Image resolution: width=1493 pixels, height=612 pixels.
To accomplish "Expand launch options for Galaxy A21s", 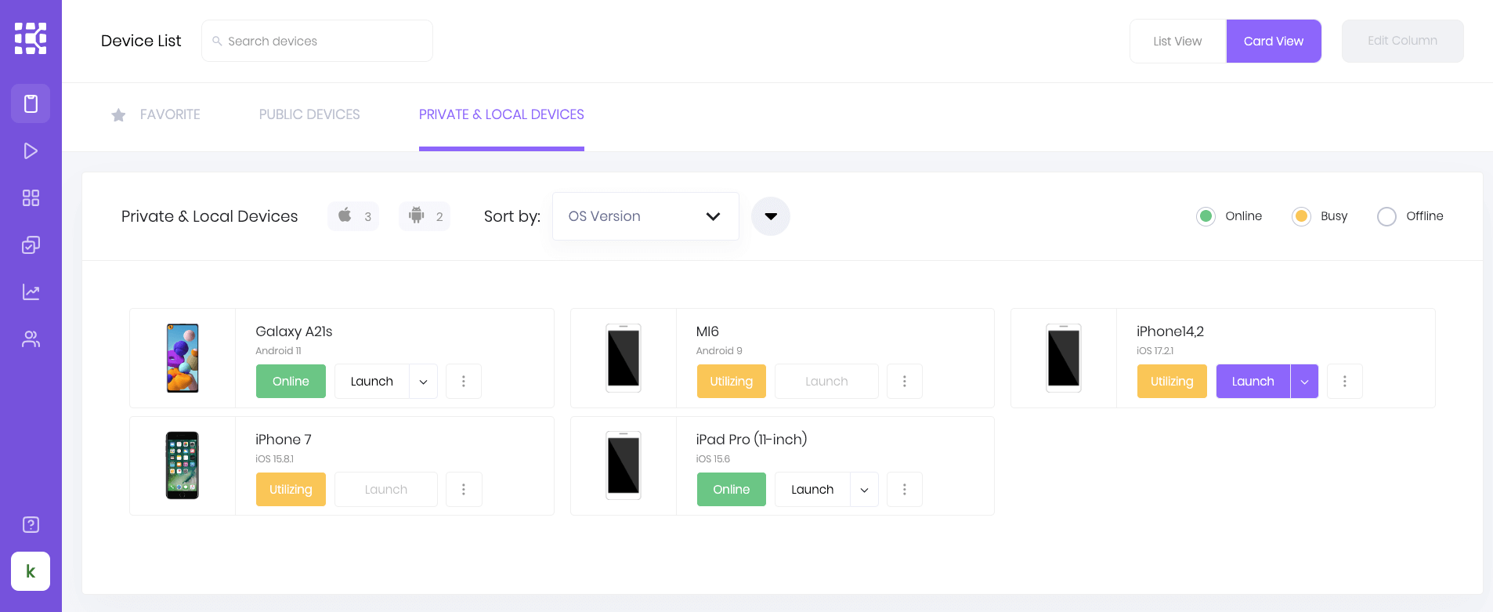I will (x=424, y=382).
